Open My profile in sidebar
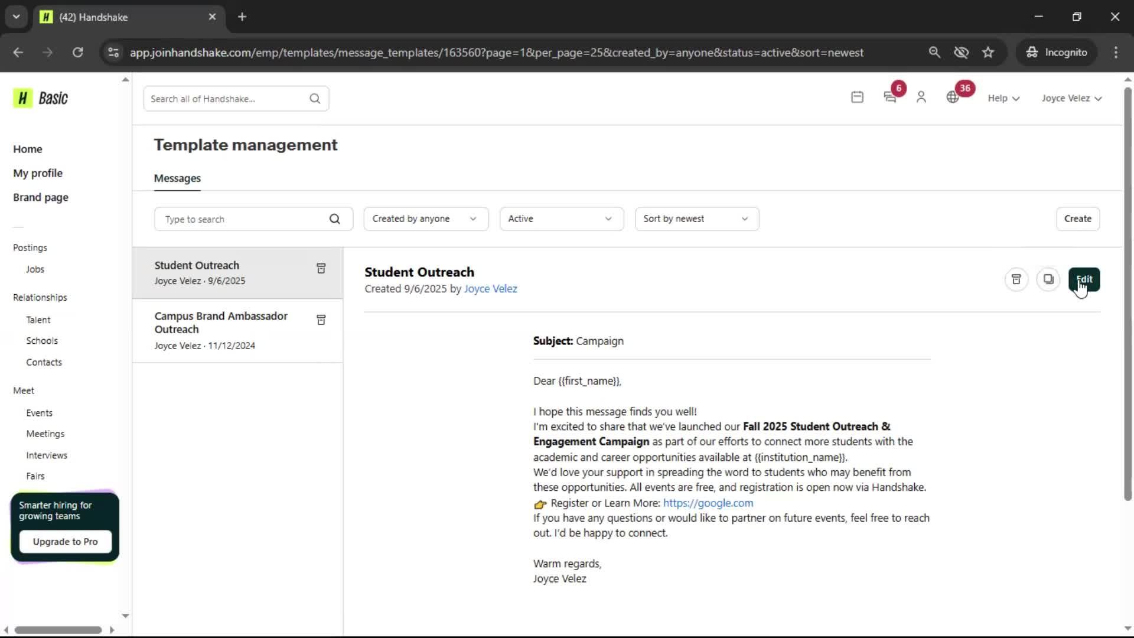This screenshot has width=1134, height=638. 38,173
